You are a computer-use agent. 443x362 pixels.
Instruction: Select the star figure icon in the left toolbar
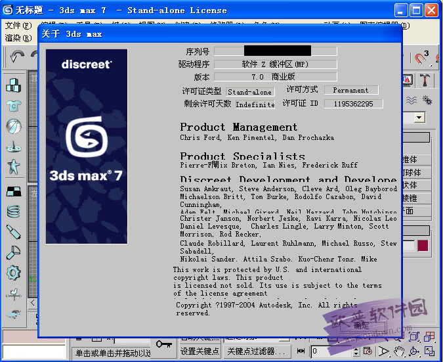pyautogui.click(x=14, y=167)
